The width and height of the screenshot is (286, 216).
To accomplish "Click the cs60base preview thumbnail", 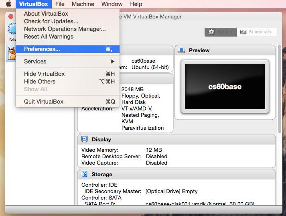I will point(225,87).
